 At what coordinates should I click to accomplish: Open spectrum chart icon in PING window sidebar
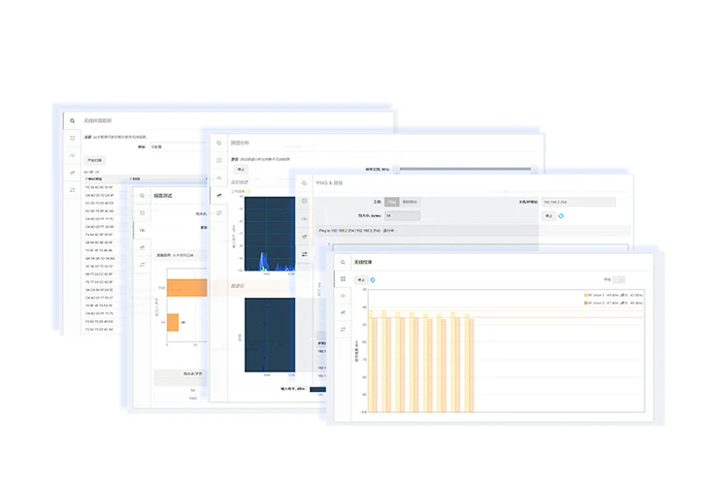tap(304, 236)
